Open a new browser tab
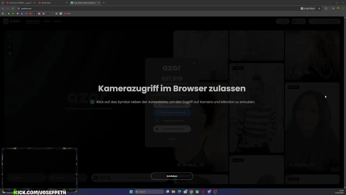The height and width of the screenshot is (195, 346). pos(104,3)
